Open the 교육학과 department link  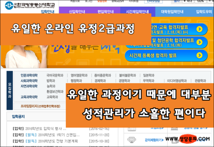pyautogui.click(x=52, y=97)
